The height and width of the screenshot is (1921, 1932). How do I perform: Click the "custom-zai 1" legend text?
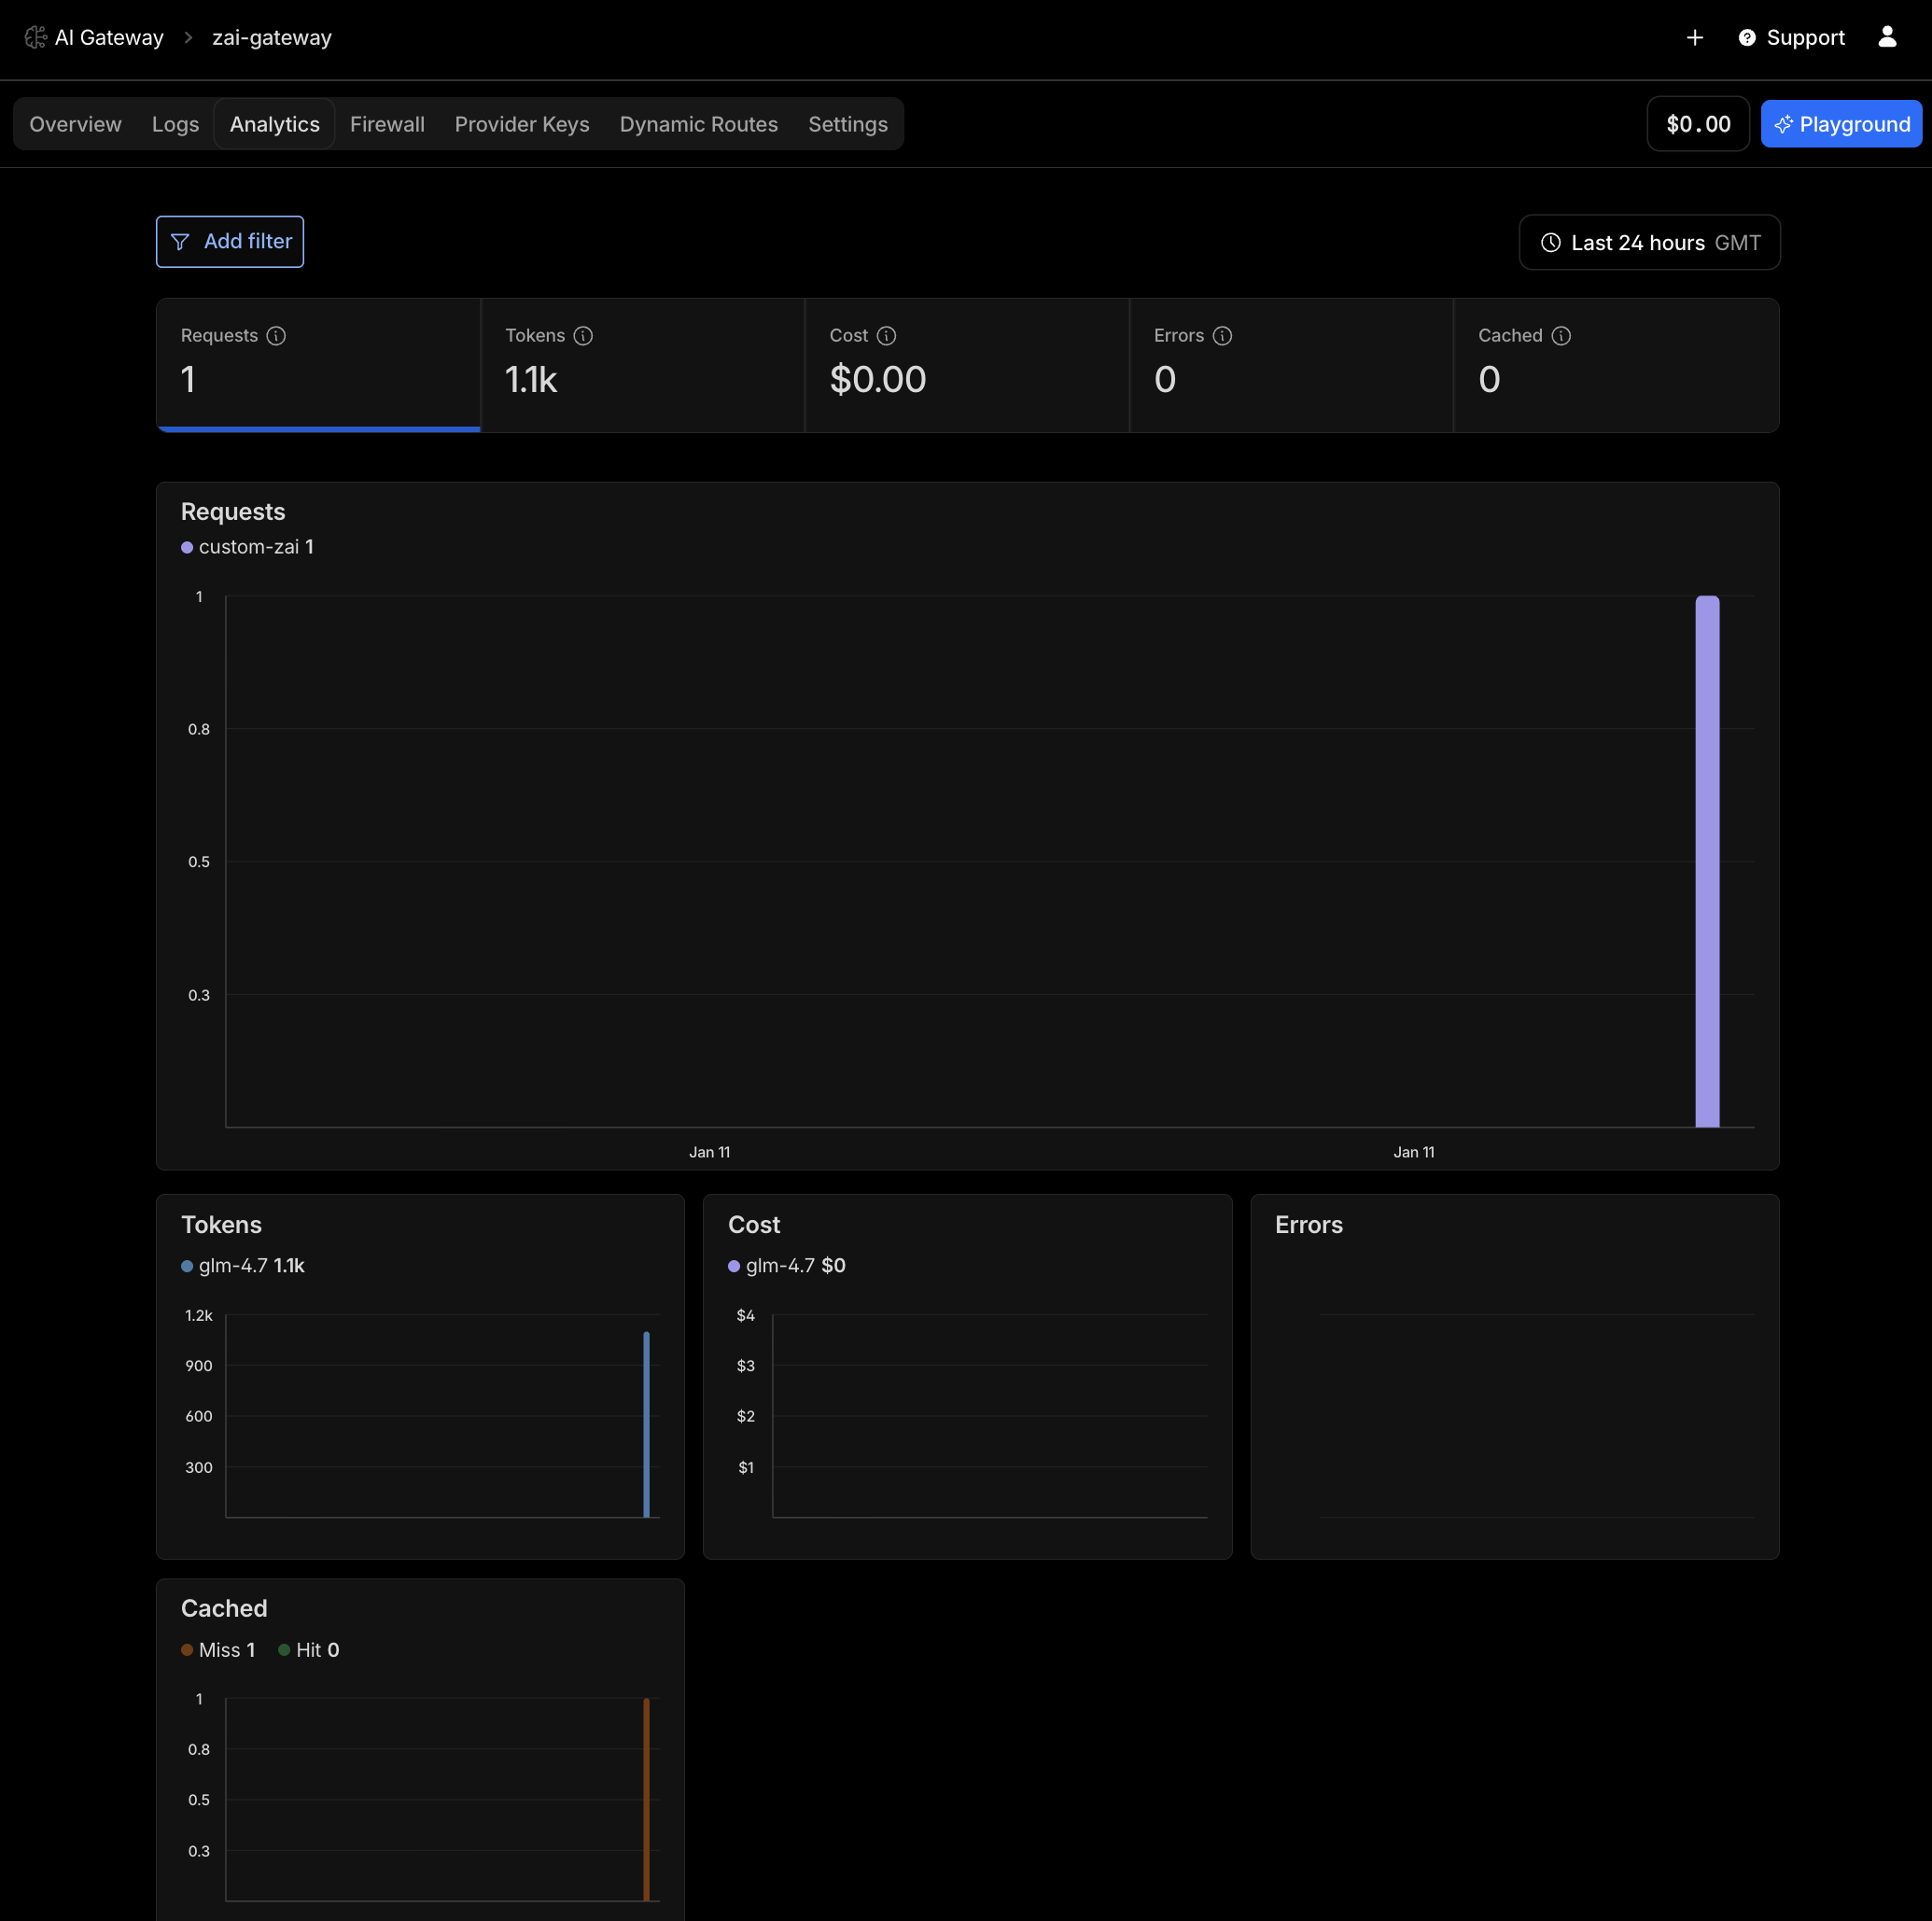(x=256, y=547)
